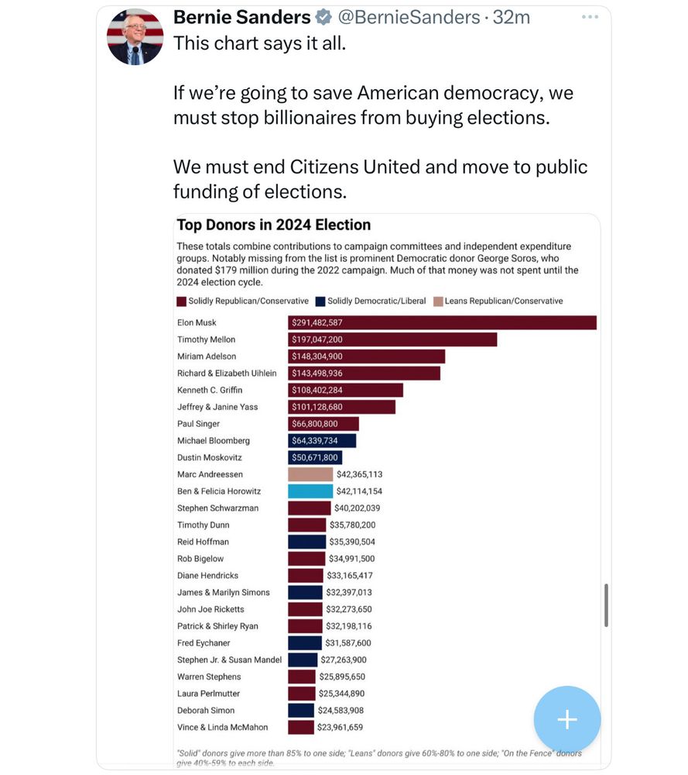Click Marc Andreessen's tan bar
The width and height of the screenshot is (688, 775).
[310, 474]
